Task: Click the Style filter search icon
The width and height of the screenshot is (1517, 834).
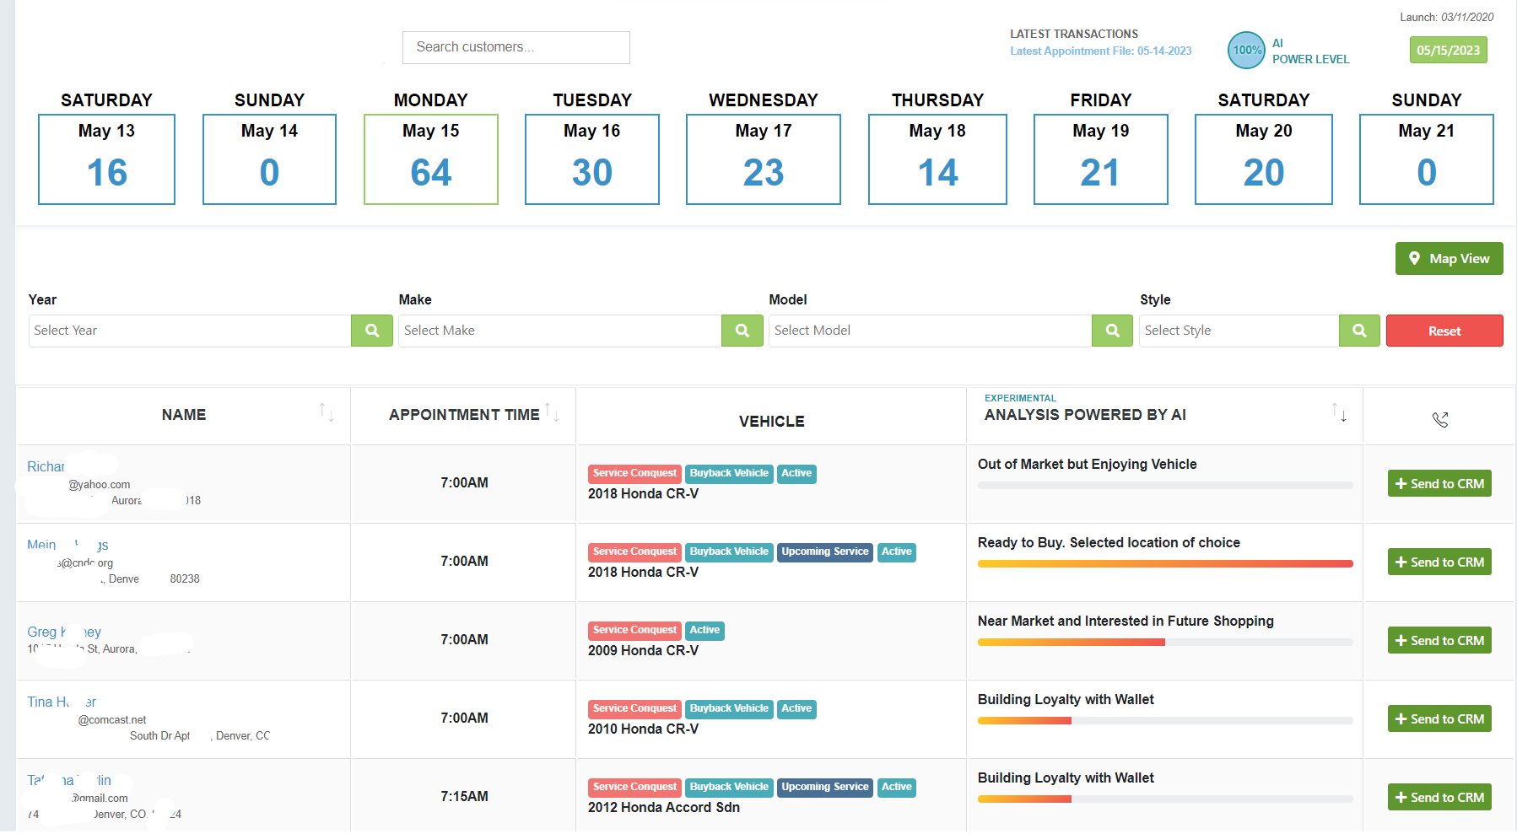Action: point(1358,331)
